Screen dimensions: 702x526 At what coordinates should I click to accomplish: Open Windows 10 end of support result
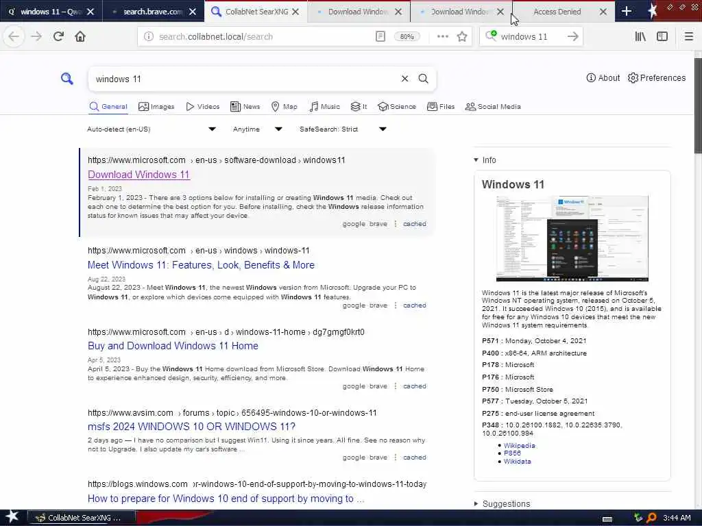pyautogui.click(x=226, y=499)
